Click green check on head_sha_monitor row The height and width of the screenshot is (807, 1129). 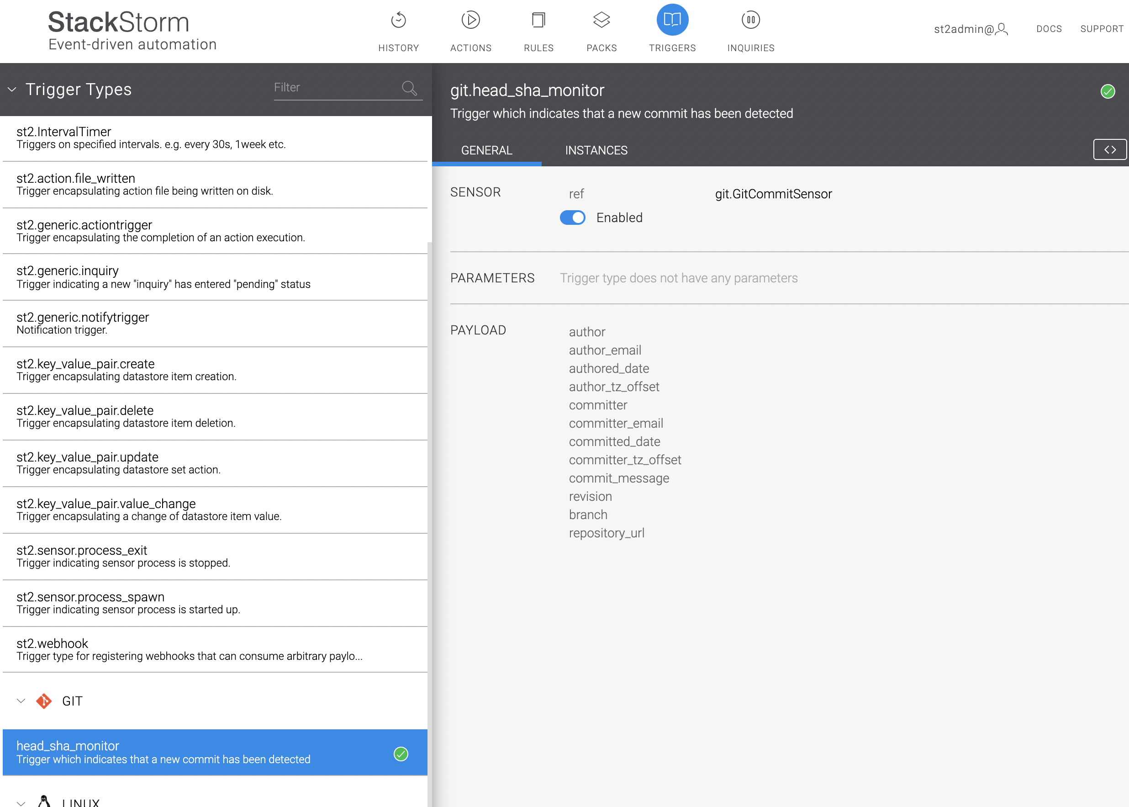coord(401,754)
